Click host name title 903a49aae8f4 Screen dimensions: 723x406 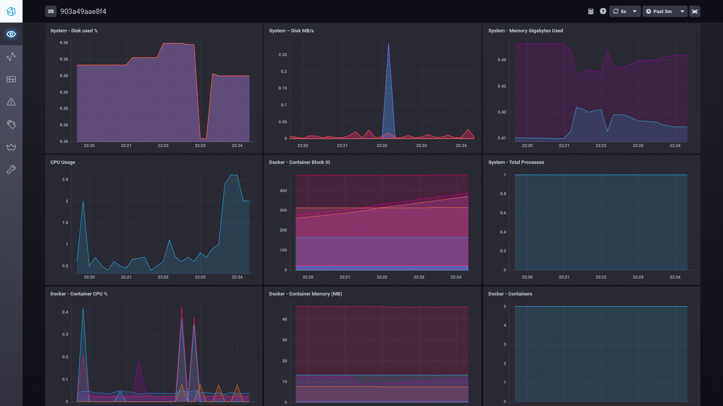click(x=83, y=11)
